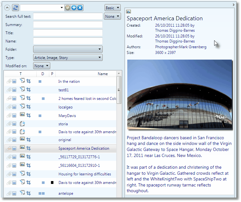Select the 'MaryDavis' row
The width and height of the screenshot is (241, 202).
60,115
